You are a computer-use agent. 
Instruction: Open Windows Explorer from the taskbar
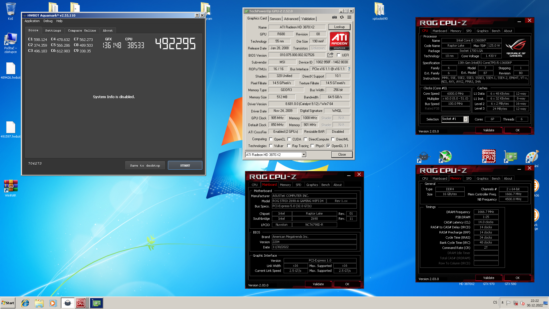(39, 303)
